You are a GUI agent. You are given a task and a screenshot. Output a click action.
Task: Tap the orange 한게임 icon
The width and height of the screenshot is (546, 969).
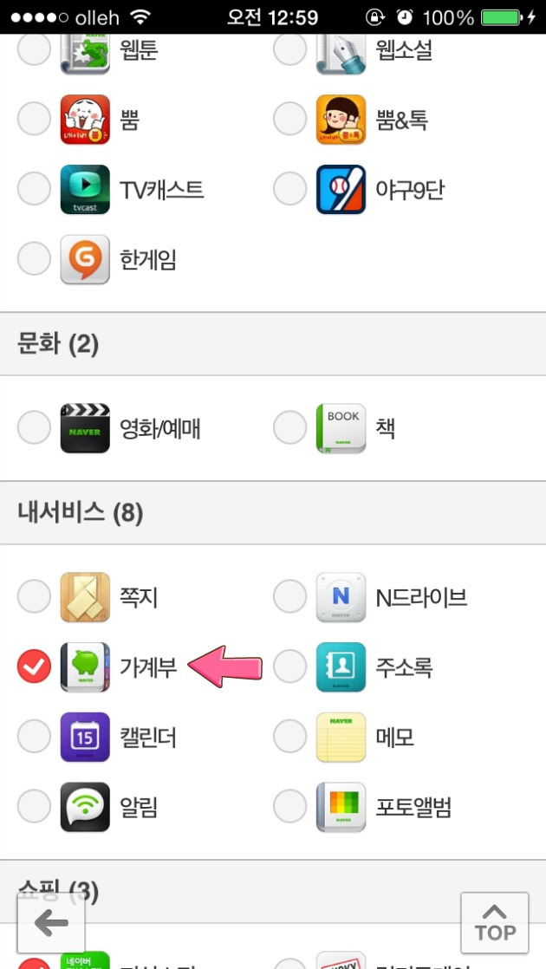[85, 259]
